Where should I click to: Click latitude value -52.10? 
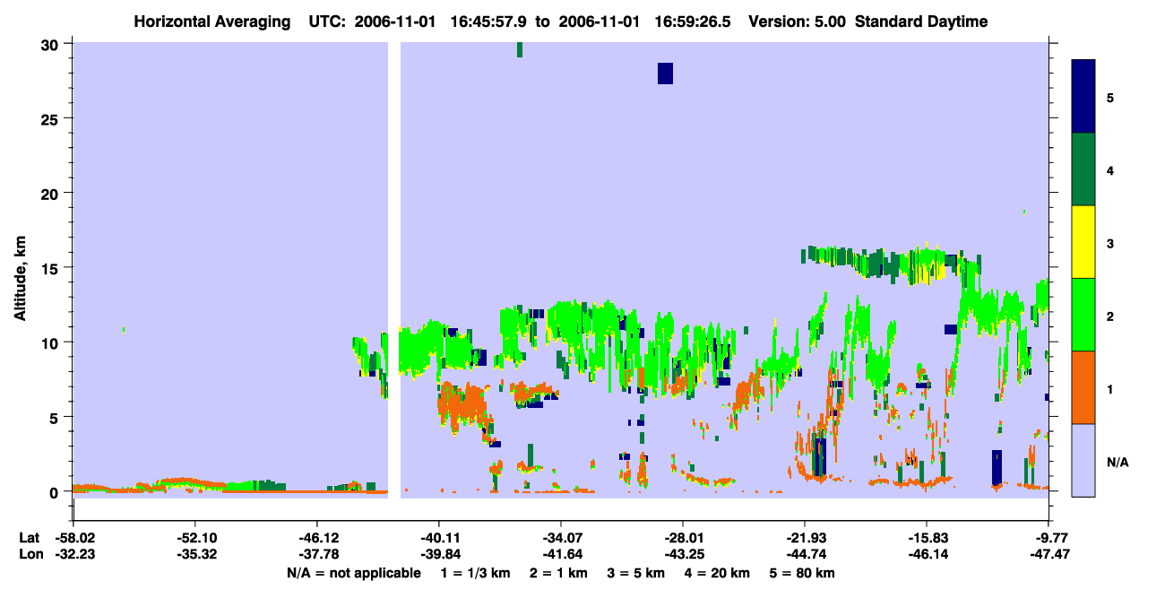coord(194,538)
